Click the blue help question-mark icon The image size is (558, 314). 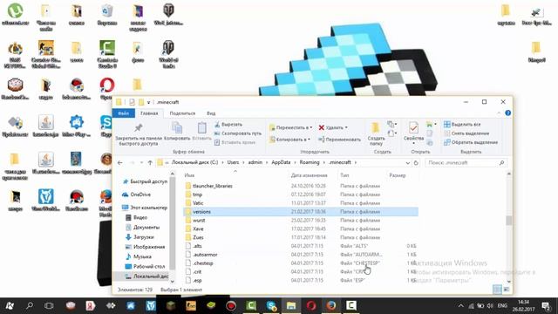(x=507, y=113)
